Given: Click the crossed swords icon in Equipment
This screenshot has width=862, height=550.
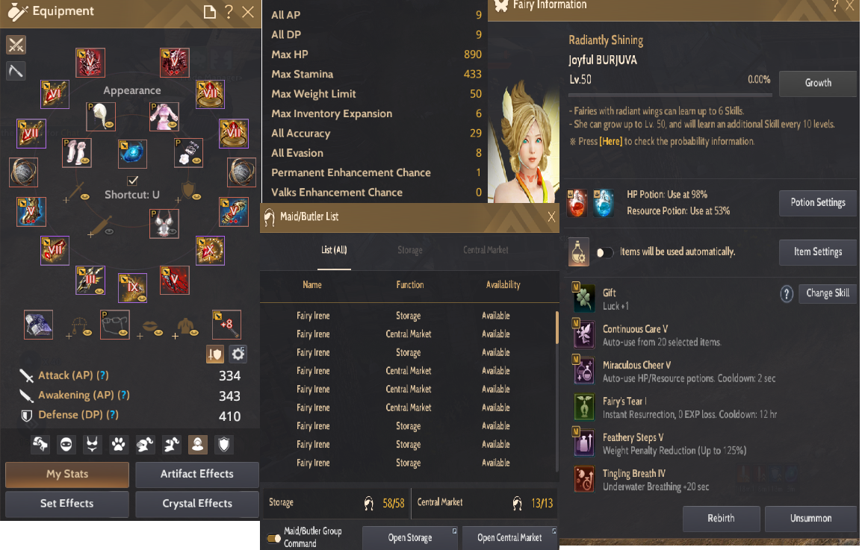Looking at the screenshot, I should click(x=16, y=45).
